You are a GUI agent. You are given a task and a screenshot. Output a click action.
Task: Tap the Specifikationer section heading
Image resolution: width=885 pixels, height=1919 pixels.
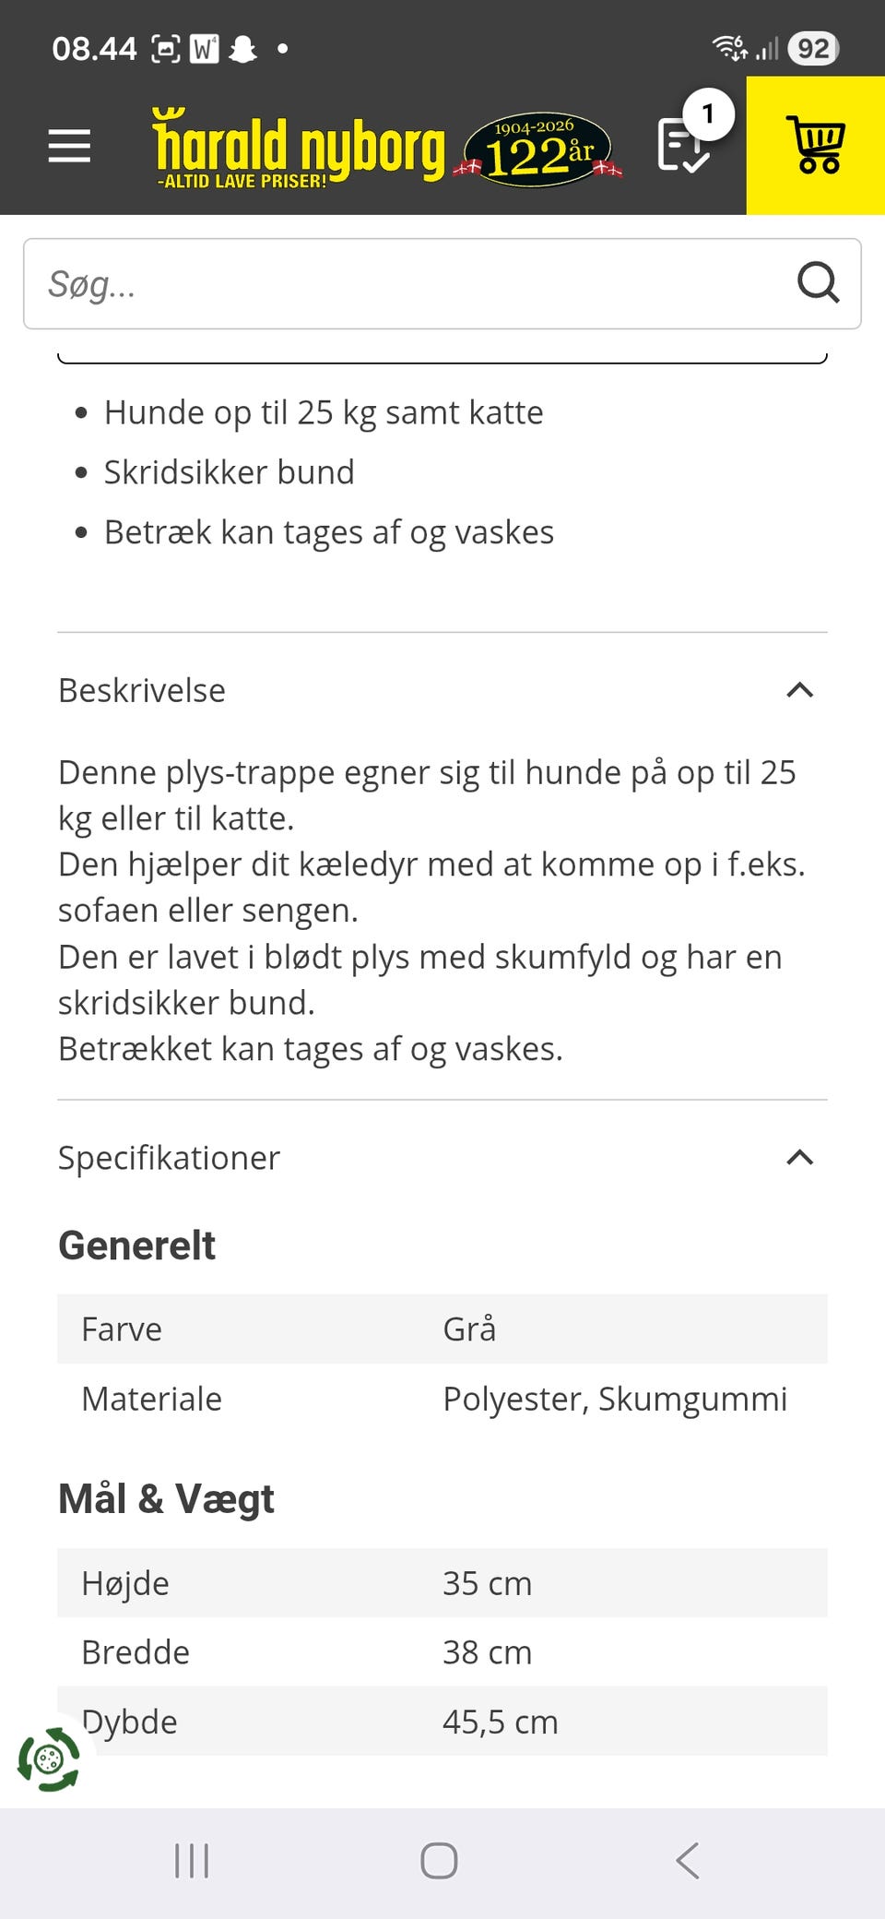[x=169, y=1158]
